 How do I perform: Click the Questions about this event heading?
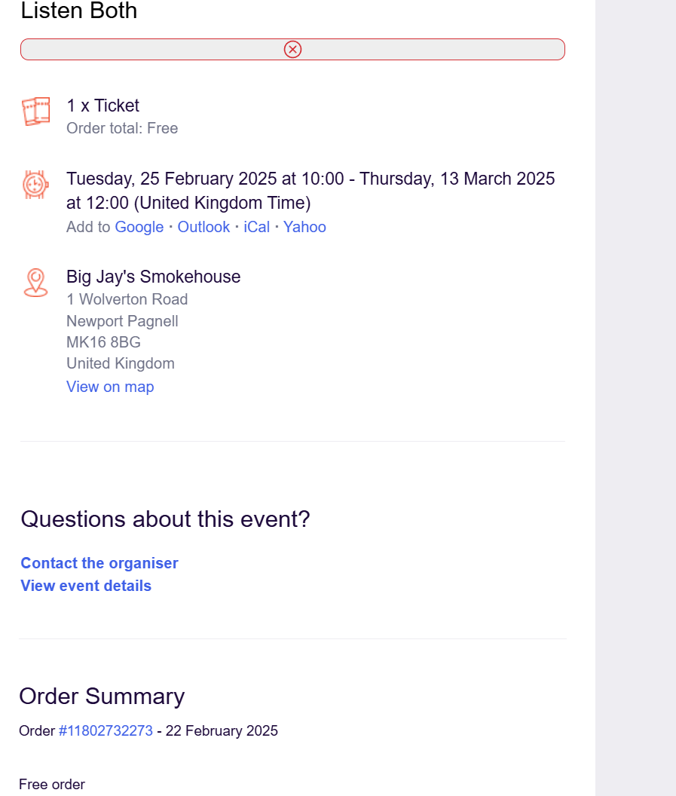(x=166, y=519)
